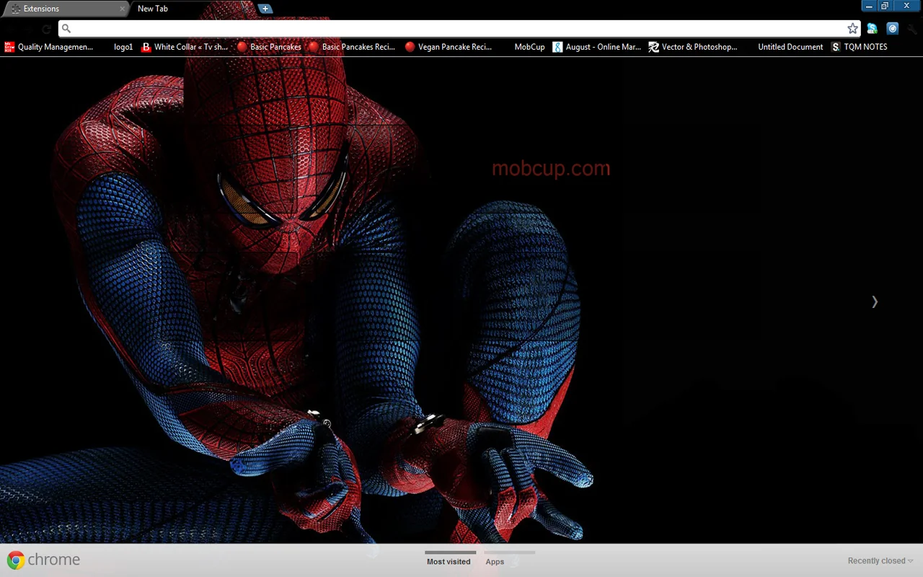Open Vector & Photoshop bookmark
Image resolution: width=923 pixels, height=577 pixels.
tap(693, 47)
